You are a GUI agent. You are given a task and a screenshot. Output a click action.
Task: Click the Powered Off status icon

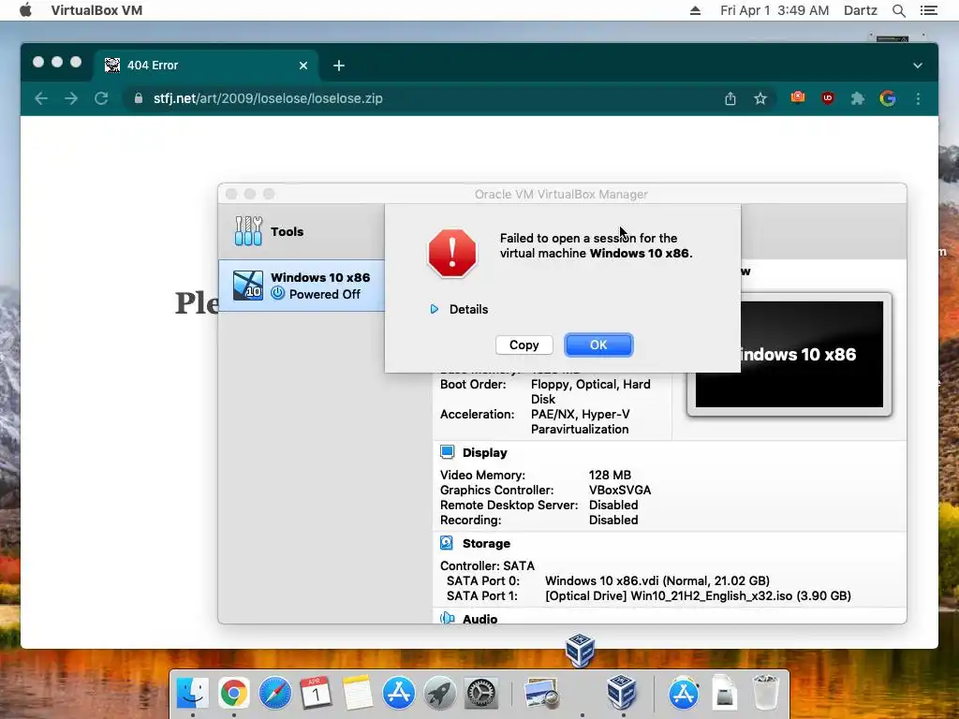point(277,293)
